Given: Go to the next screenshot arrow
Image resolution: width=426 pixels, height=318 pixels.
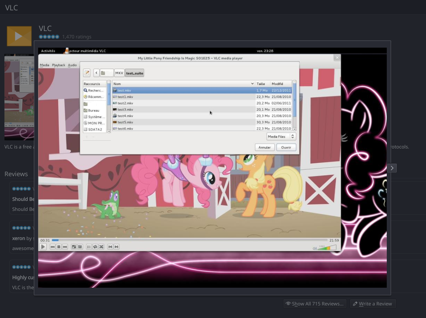Looking at the screenshot, I should point(392,168).
